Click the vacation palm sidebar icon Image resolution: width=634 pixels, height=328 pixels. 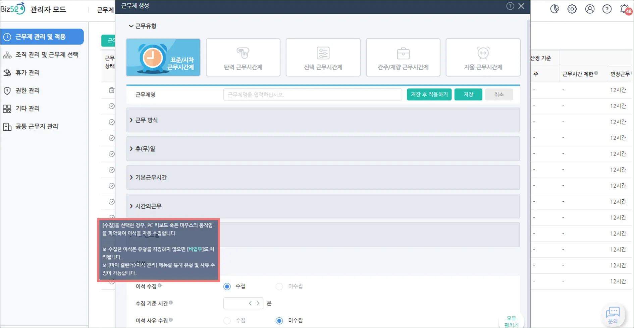click(x=7, y=73)
